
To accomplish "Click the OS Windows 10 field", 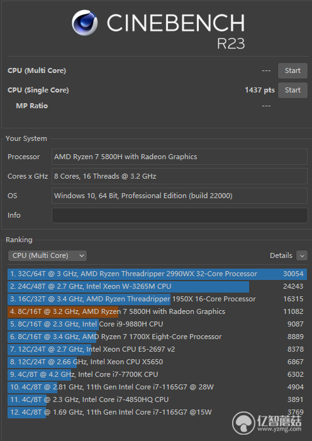I will [179, 196].
